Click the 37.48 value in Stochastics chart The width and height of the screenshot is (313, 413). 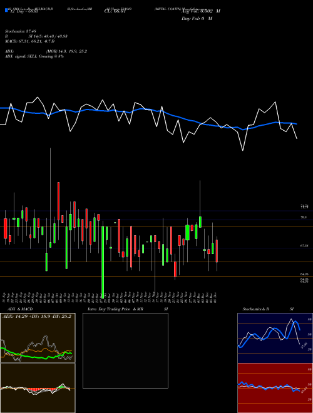[304, 345]
